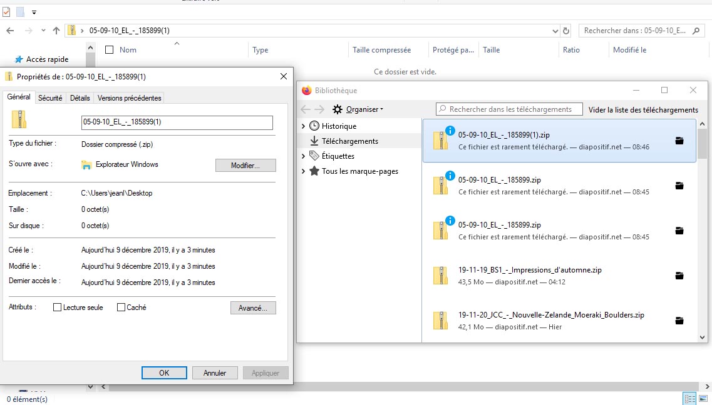Click the up-folder arrow in Explorer
The image size is (712, 405).
56,31
